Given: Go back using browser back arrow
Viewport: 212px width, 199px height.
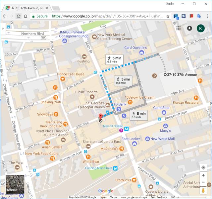Looking at the screenshot, I should 5,16.
